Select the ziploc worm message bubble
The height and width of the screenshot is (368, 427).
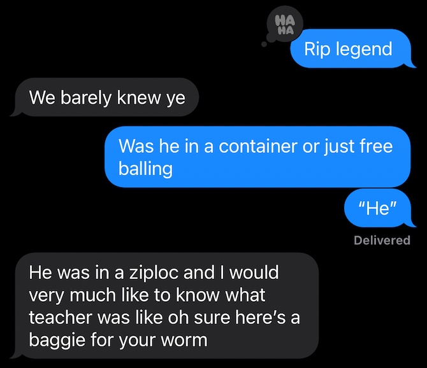click(164, 306)
